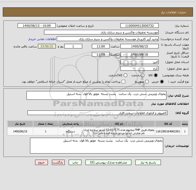Click the کد کالا column header

coord(168,124)
